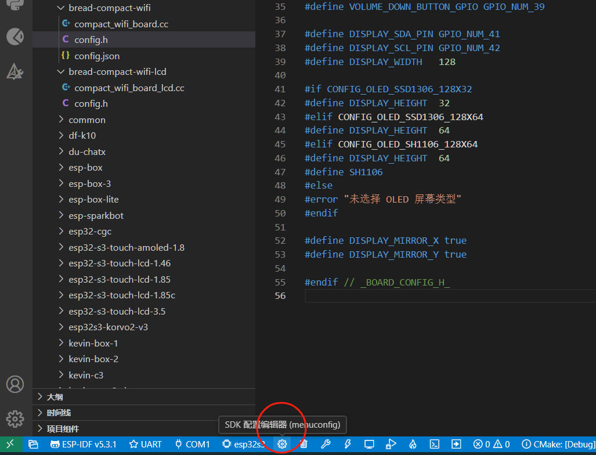Select UART flash method in status bar

tap(146, 444)
